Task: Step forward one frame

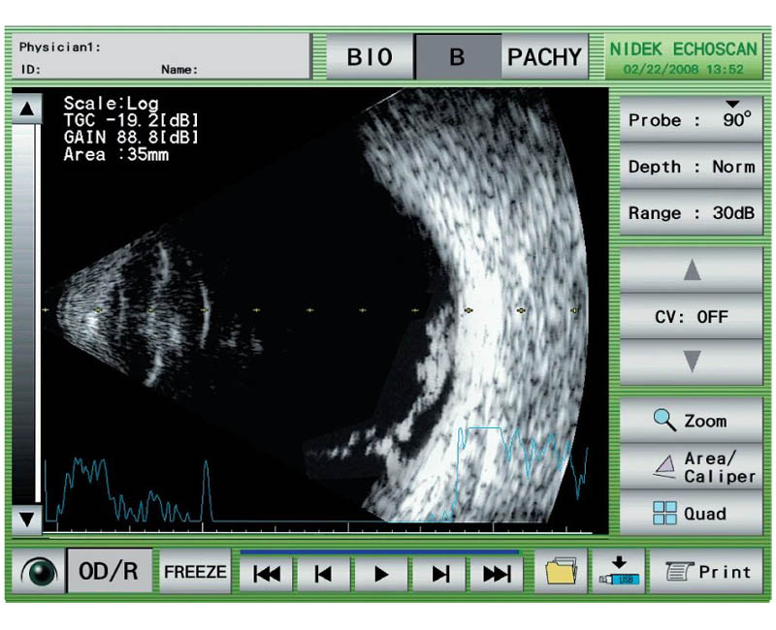Action: tap(440, 574)
